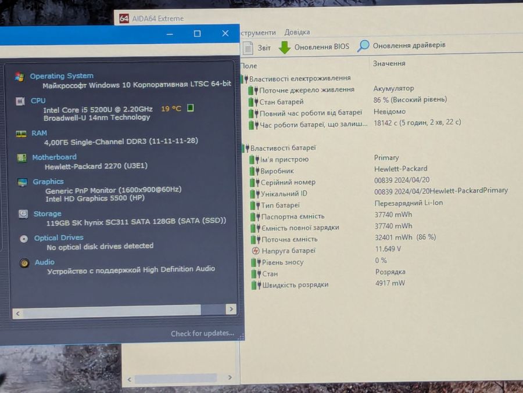
Task: Click the Звіт toolbar button label
Action: [264, 48]
